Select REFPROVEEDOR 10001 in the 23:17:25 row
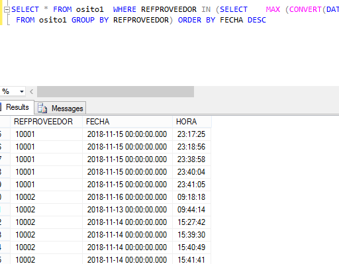339x264 pixels. tap(46, 134)
